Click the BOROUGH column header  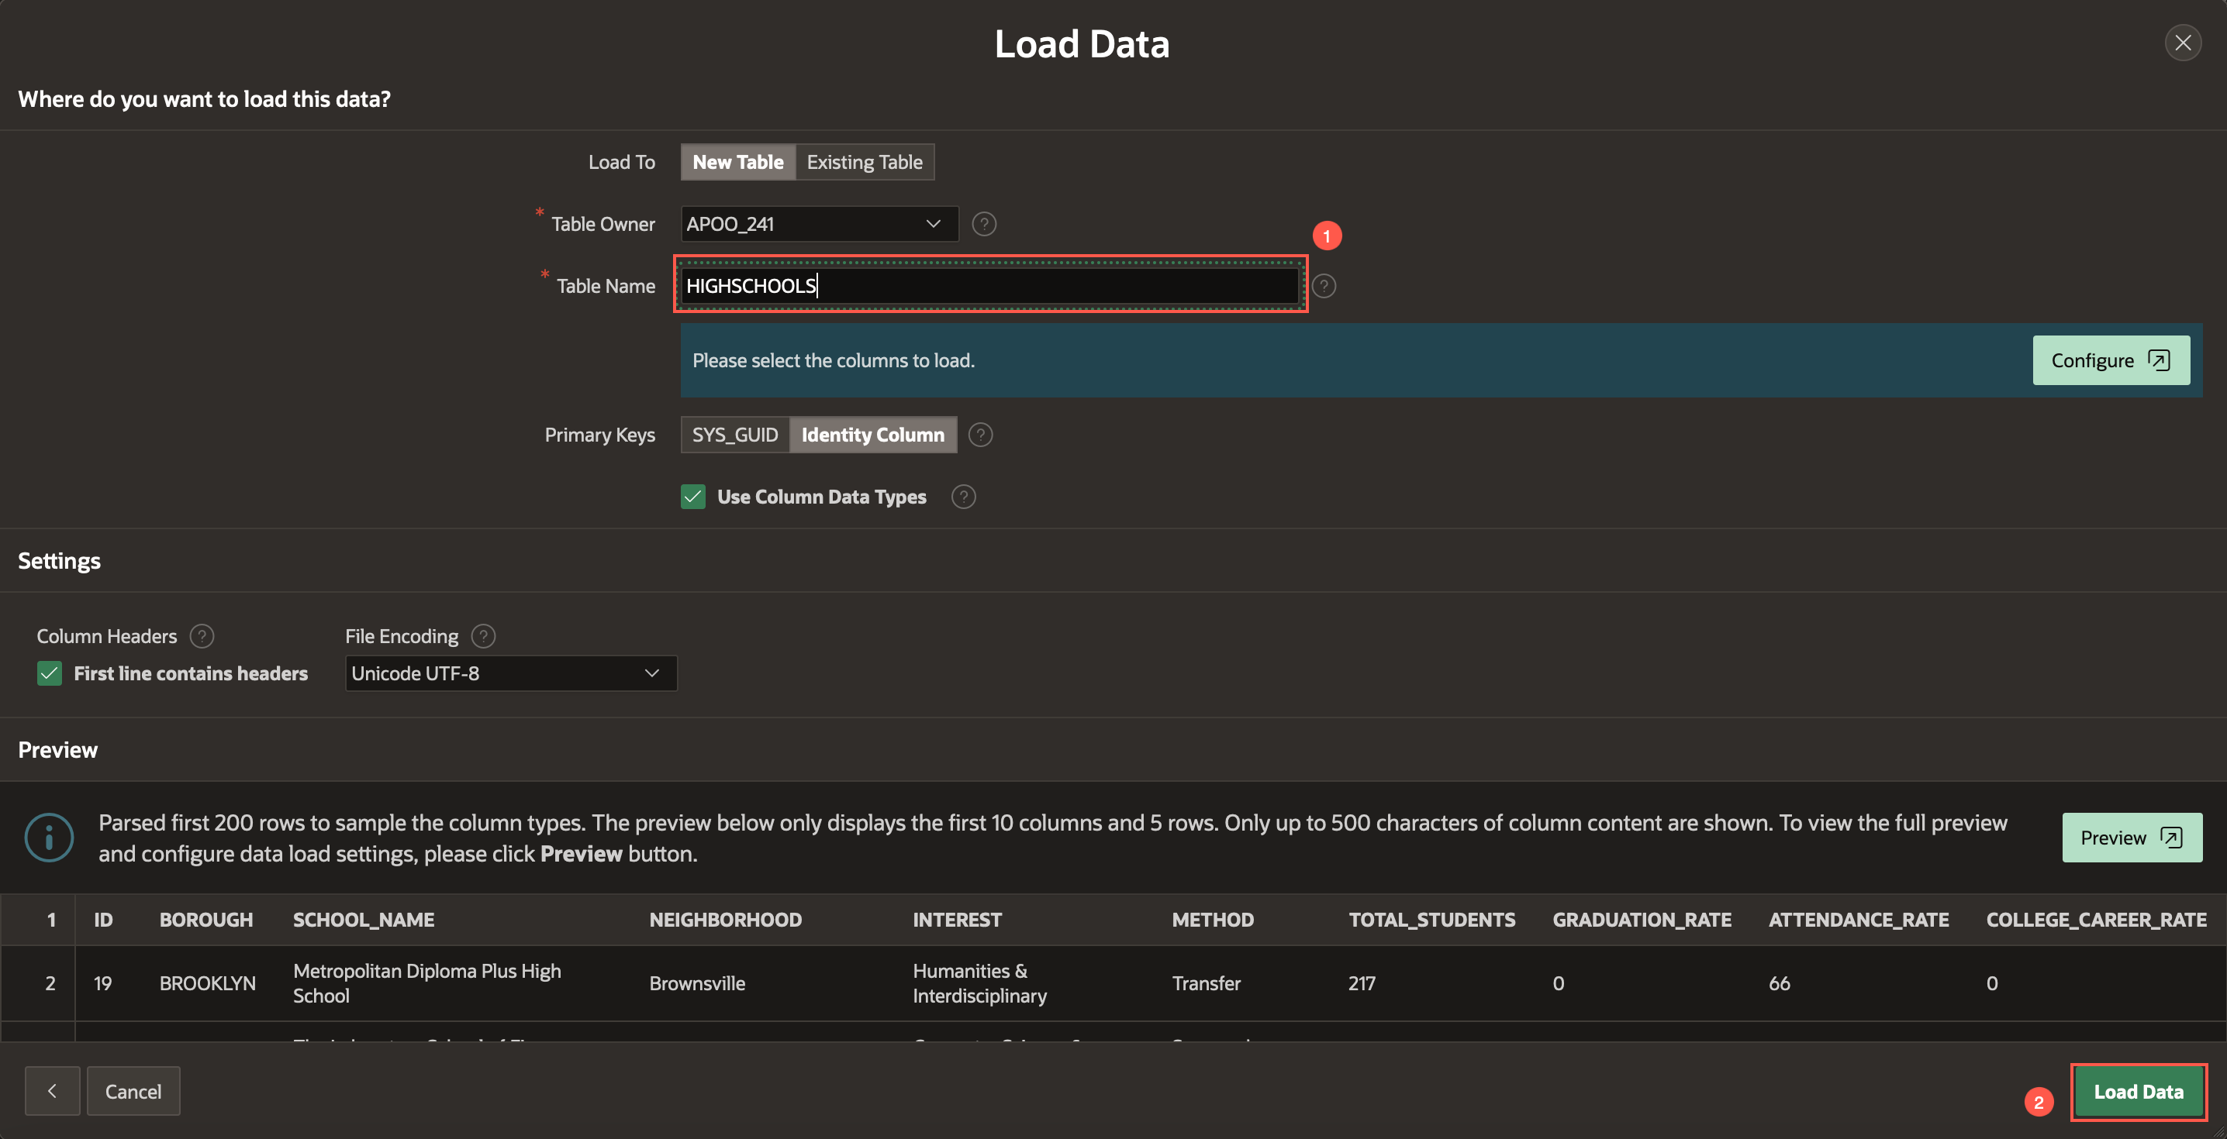205,920
